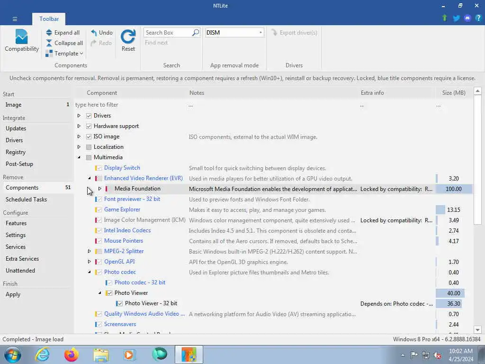The height and width of the screenshot is (364, 485).
Task: Expand the Media Foundation node
Action: click(x=99, y=189)
